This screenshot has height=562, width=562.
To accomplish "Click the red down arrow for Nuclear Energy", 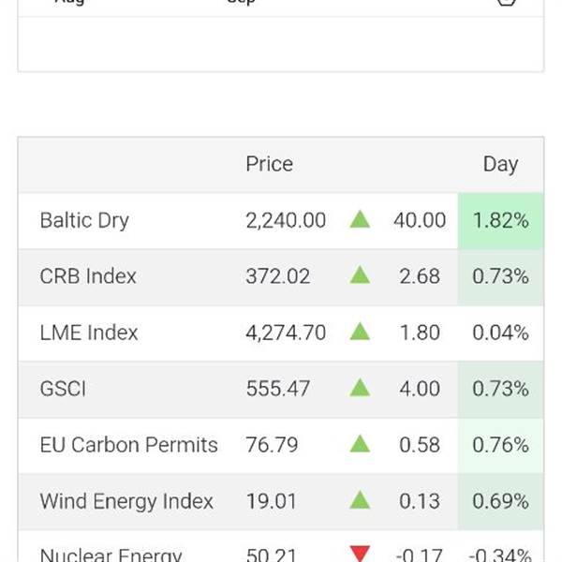I will click(360, 554).
